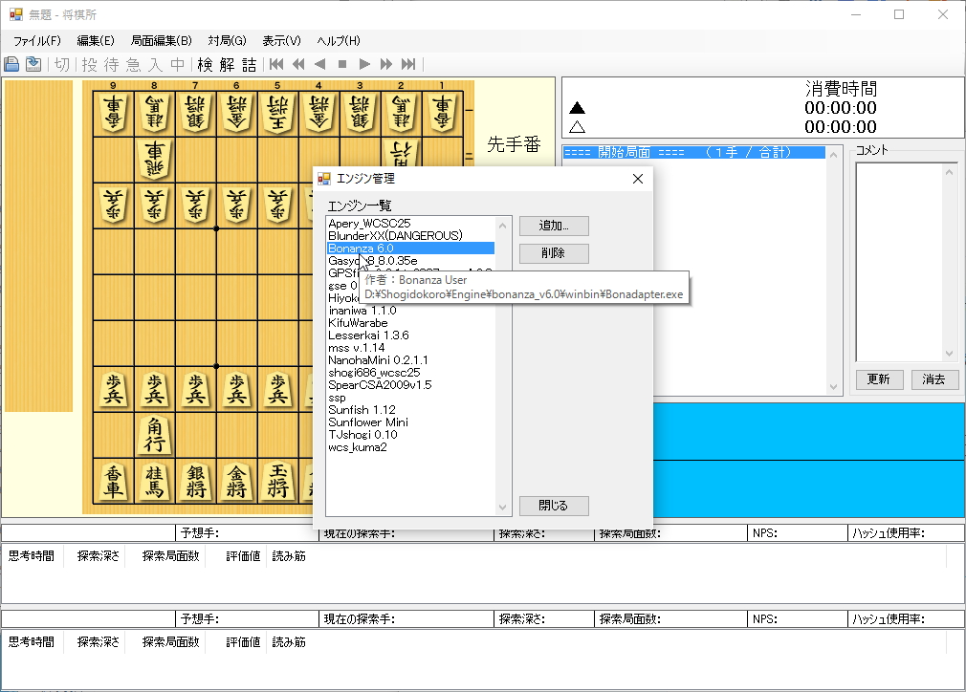
Task: Click the 詰 (tsume search) toolbar icon
Action: coord(248,65)
